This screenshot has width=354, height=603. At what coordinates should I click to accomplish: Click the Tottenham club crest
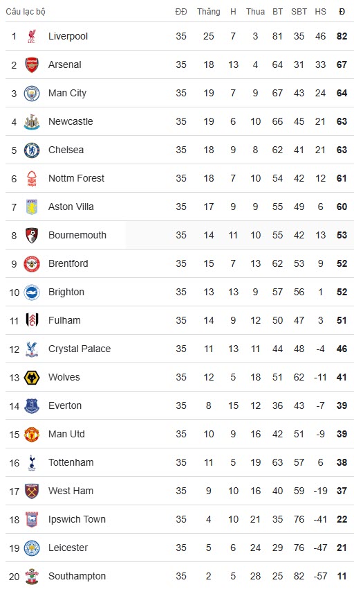click(32, 463)
